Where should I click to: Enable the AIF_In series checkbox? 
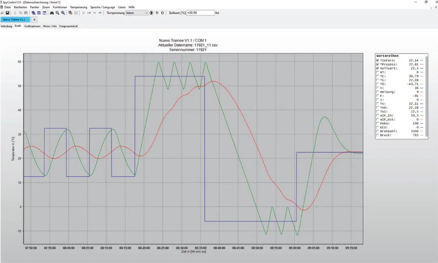pos(378,115)
